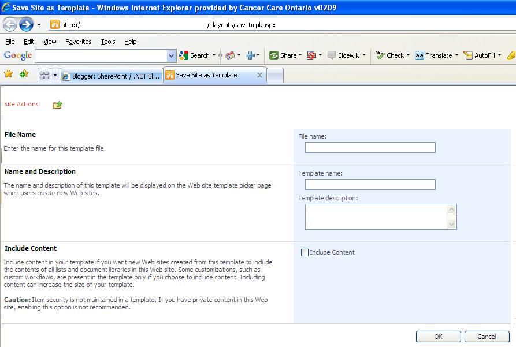
Task: Click the Add to Favorites star-plus icon
Action: 24,74
